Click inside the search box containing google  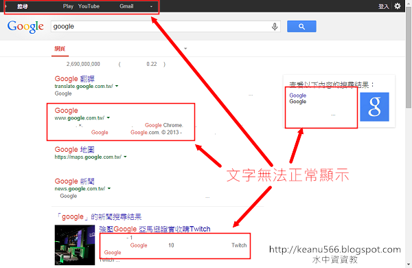160,27
